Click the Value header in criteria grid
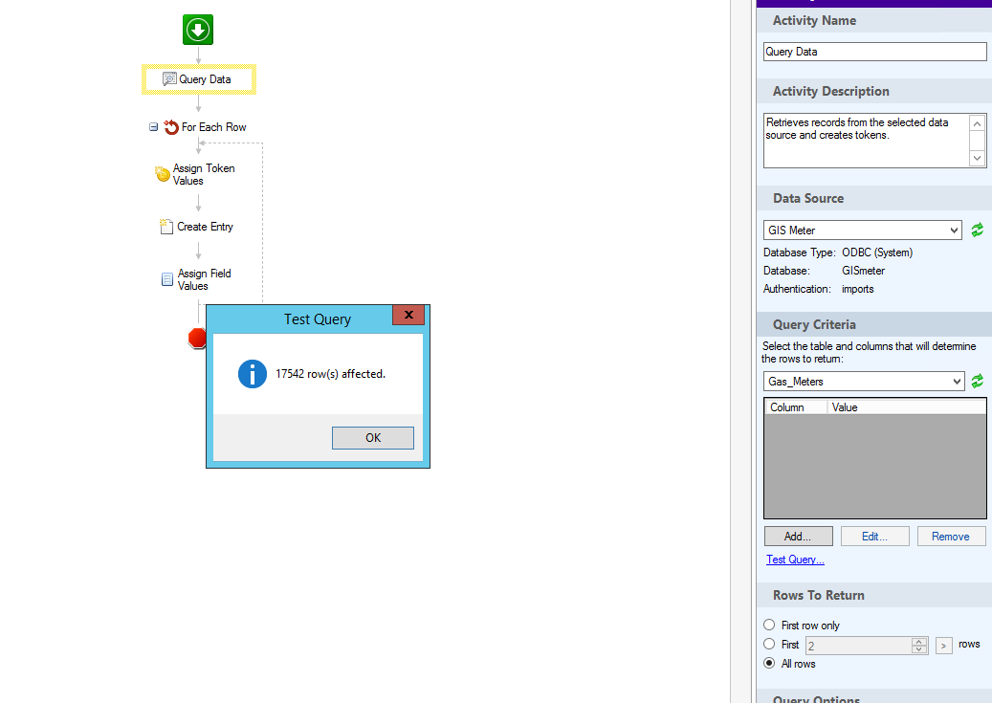The height and width of the screenshot is (703, 992). click(907, 407)
